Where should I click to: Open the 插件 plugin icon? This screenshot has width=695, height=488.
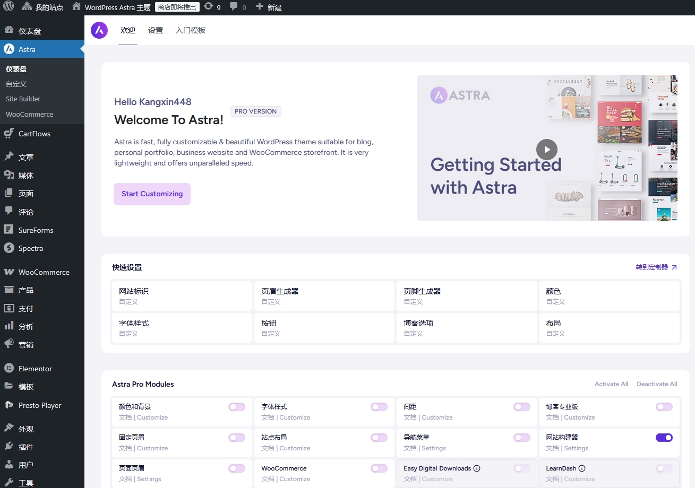9,447
